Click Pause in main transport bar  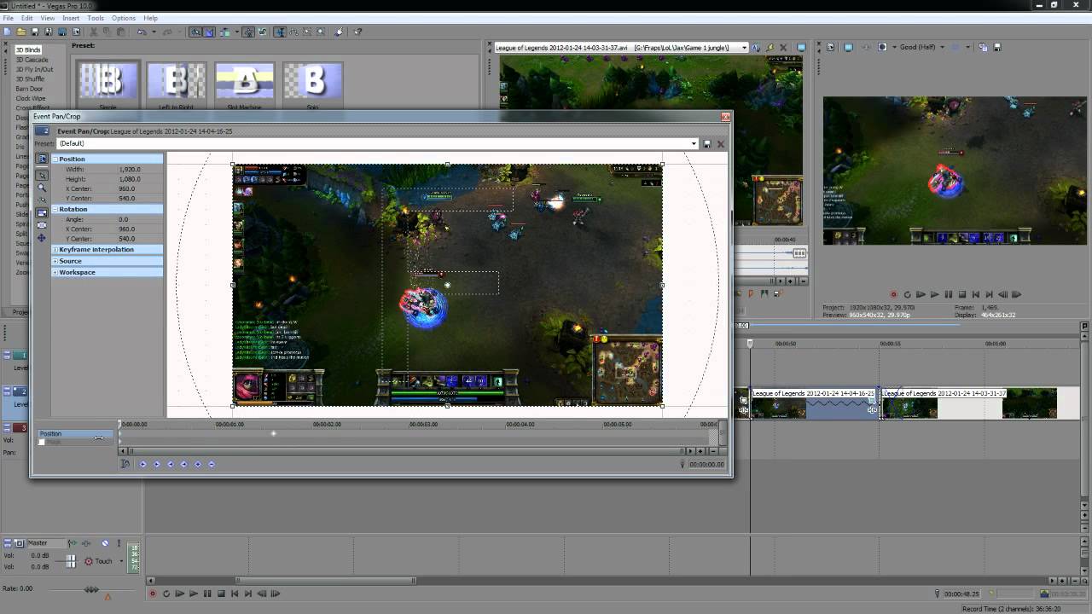click(207, 594)
